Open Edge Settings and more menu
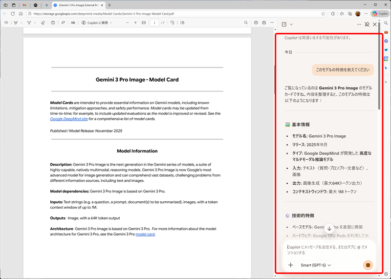 [366, 14]
